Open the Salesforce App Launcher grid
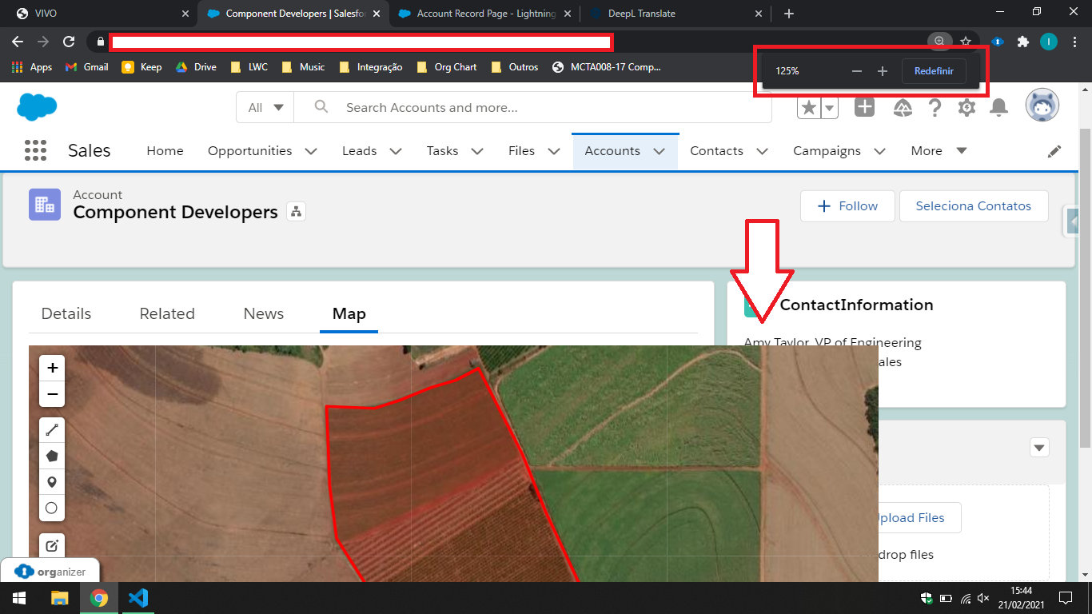Screen dimensions: 1092x614 tap(36, 150)
